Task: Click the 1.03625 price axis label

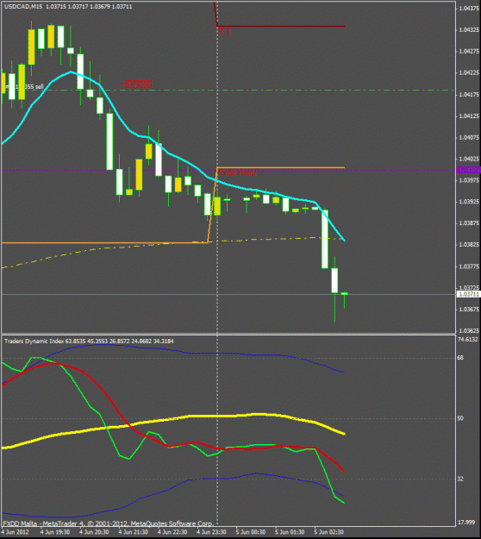Action: tap(469, 330)
